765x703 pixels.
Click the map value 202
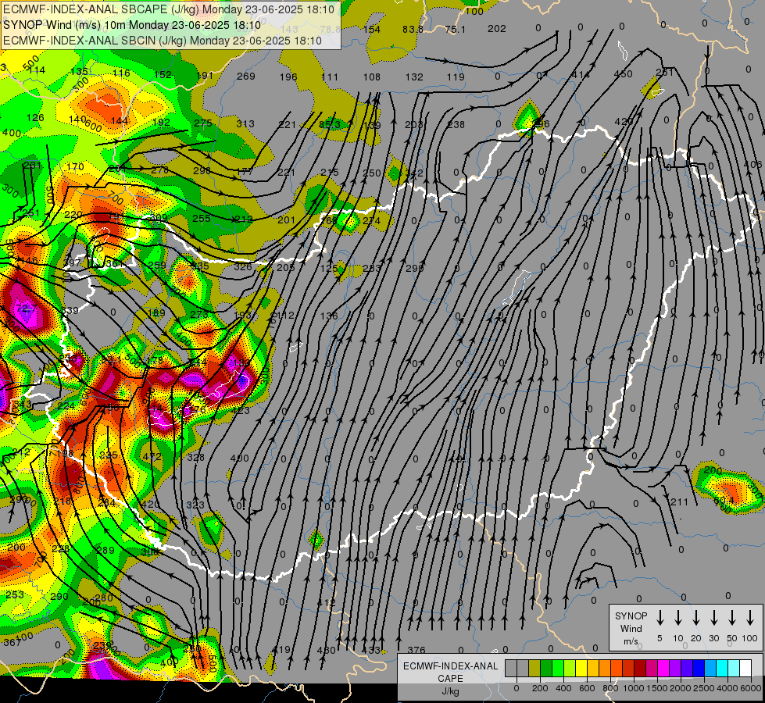pyautogui.click(x=497, y=29)
